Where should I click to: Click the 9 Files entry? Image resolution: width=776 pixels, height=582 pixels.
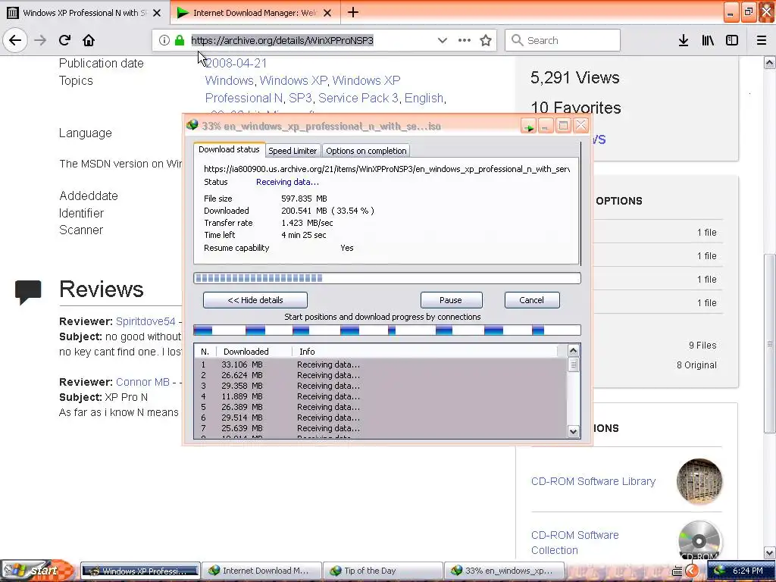(702, 345)
